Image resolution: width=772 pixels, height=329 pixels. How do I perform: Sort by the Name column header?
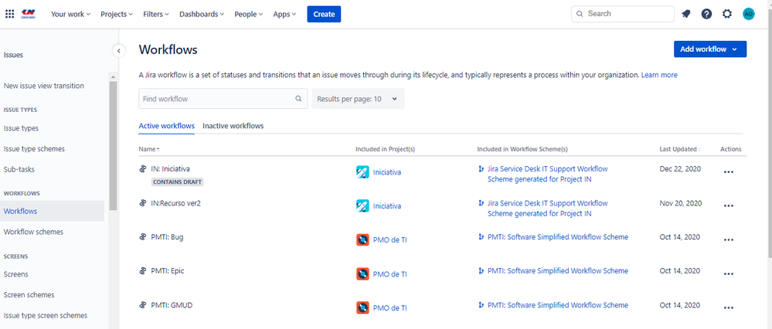pyautogui.click(x=148, y=149)
